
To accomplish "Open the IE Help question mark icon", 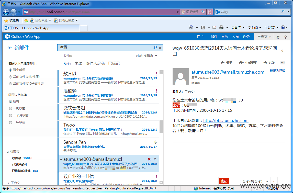I will pos(283,27).
